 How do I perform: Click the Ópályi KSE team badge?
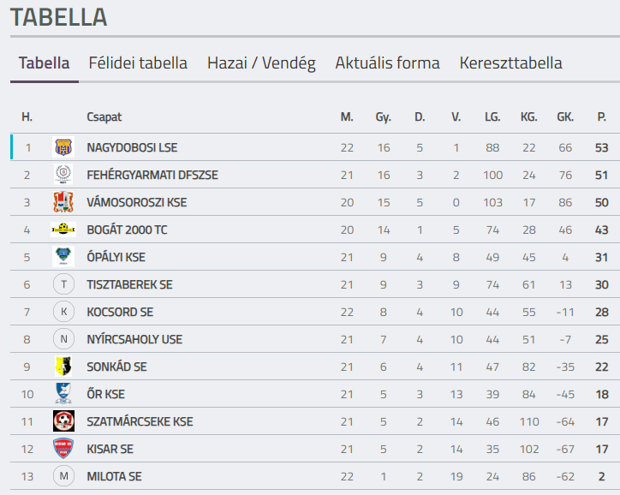coord(63,257)
